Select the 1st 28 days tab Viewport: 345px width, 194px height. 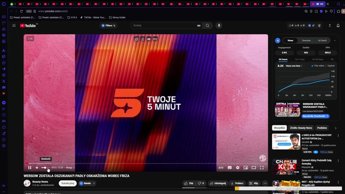coord(318,59)
